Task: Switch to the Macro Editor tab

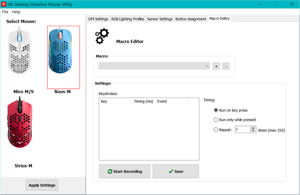Action: click(x=220, y=18)
